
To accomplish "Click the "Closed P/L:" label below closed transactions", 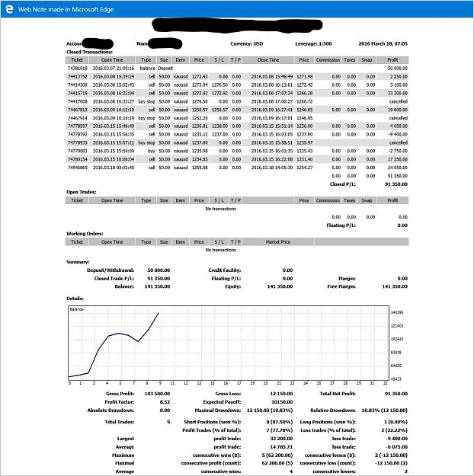I will pyautogui.click(x=342, y=184).
